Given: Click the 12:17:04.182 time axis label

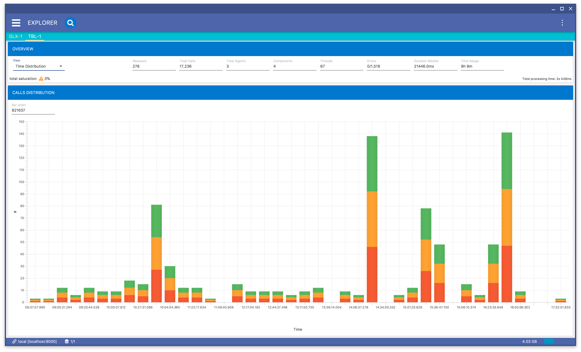Looking at the screenshot, I should (251, 307).
